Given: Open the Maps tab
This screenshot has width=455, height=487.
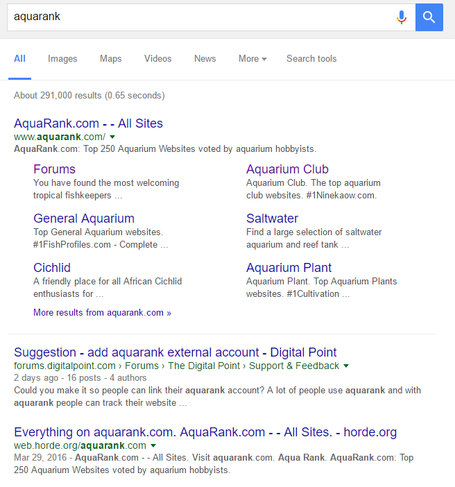Looking at the screenshot, I should tap(110, 59).
